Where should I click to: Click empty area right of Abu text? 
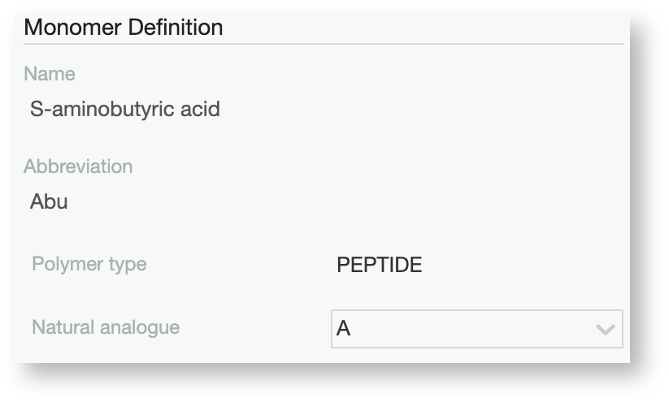[325, 201]
